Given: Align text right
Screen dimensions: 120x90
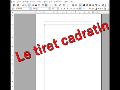Looking at the screenshot, I should coord(77,8).
